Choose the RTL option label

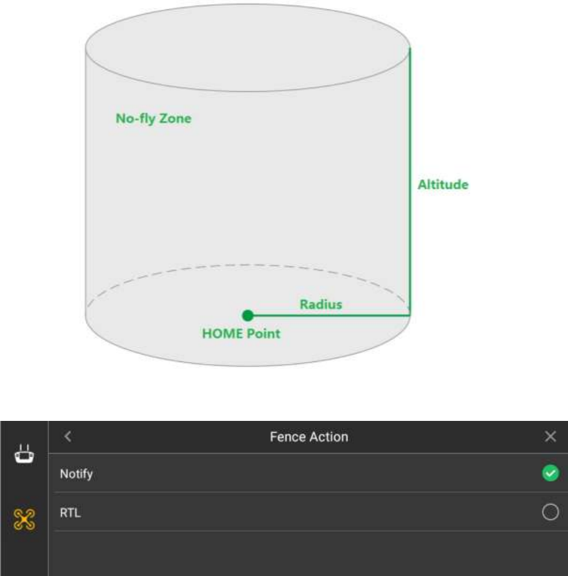tap(71, 513)
